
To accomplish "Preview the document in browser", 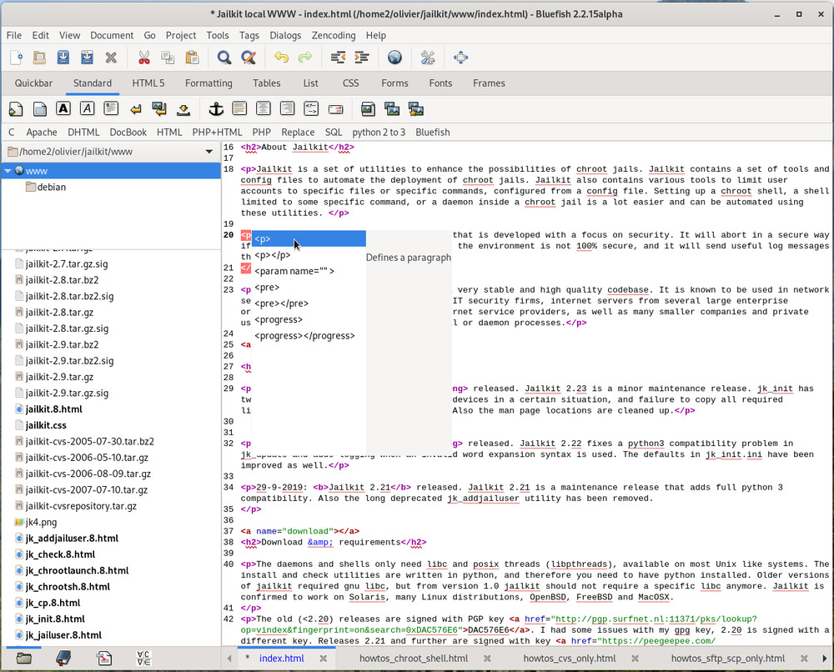I will (x=394, y=58).
